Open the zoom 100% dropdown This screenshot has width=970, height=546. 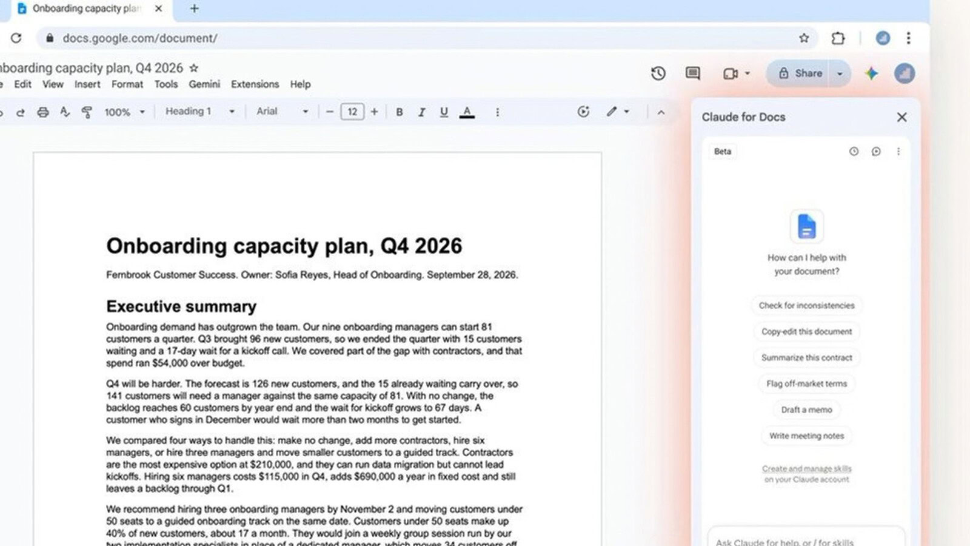click(x=125, y=112)
